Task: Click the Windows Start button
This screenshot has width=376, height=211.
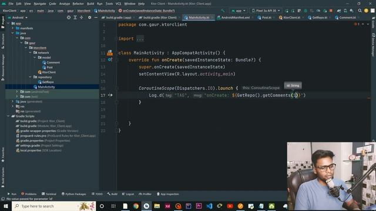Action: [5, 206]
